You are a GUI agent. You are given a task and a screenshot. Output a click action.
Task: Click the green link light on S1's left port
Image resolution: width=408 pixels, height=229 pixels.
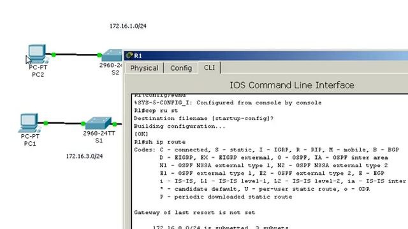pos(84,123)
